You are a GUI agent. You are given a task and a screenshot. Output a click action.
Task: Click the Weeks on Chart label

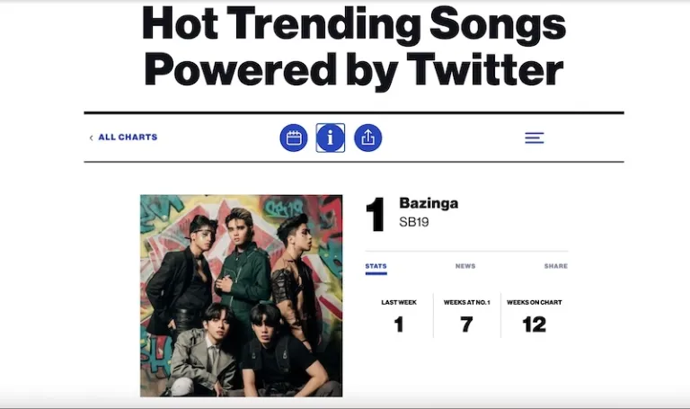click(534, 302)
